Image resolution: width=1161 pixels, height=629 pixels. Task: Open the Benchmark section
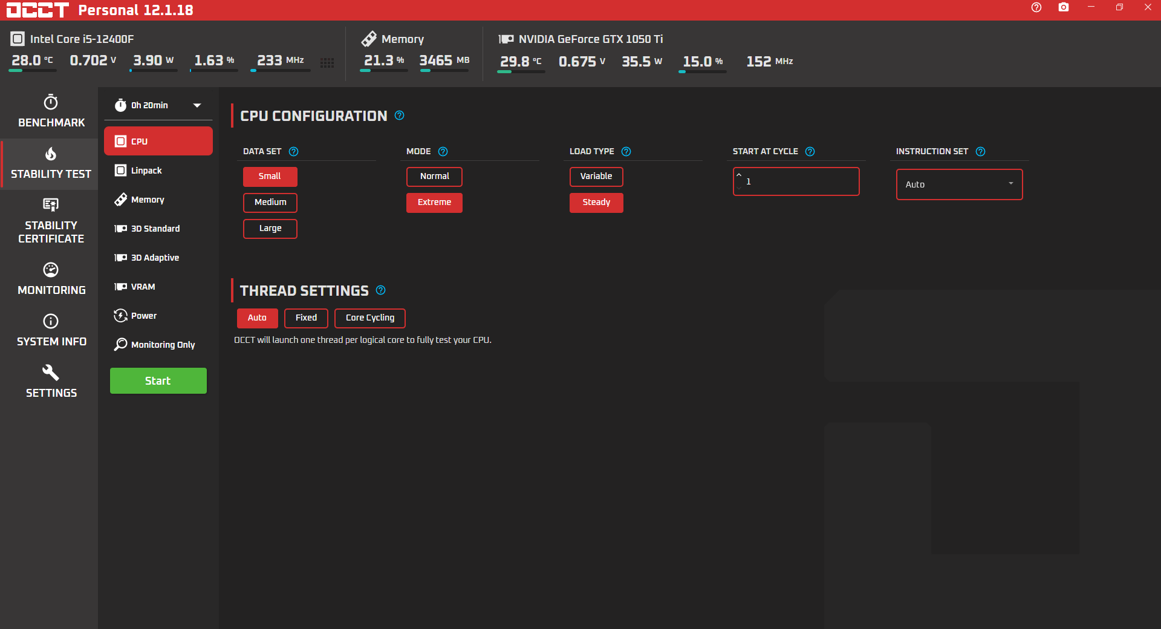[51, 112]
